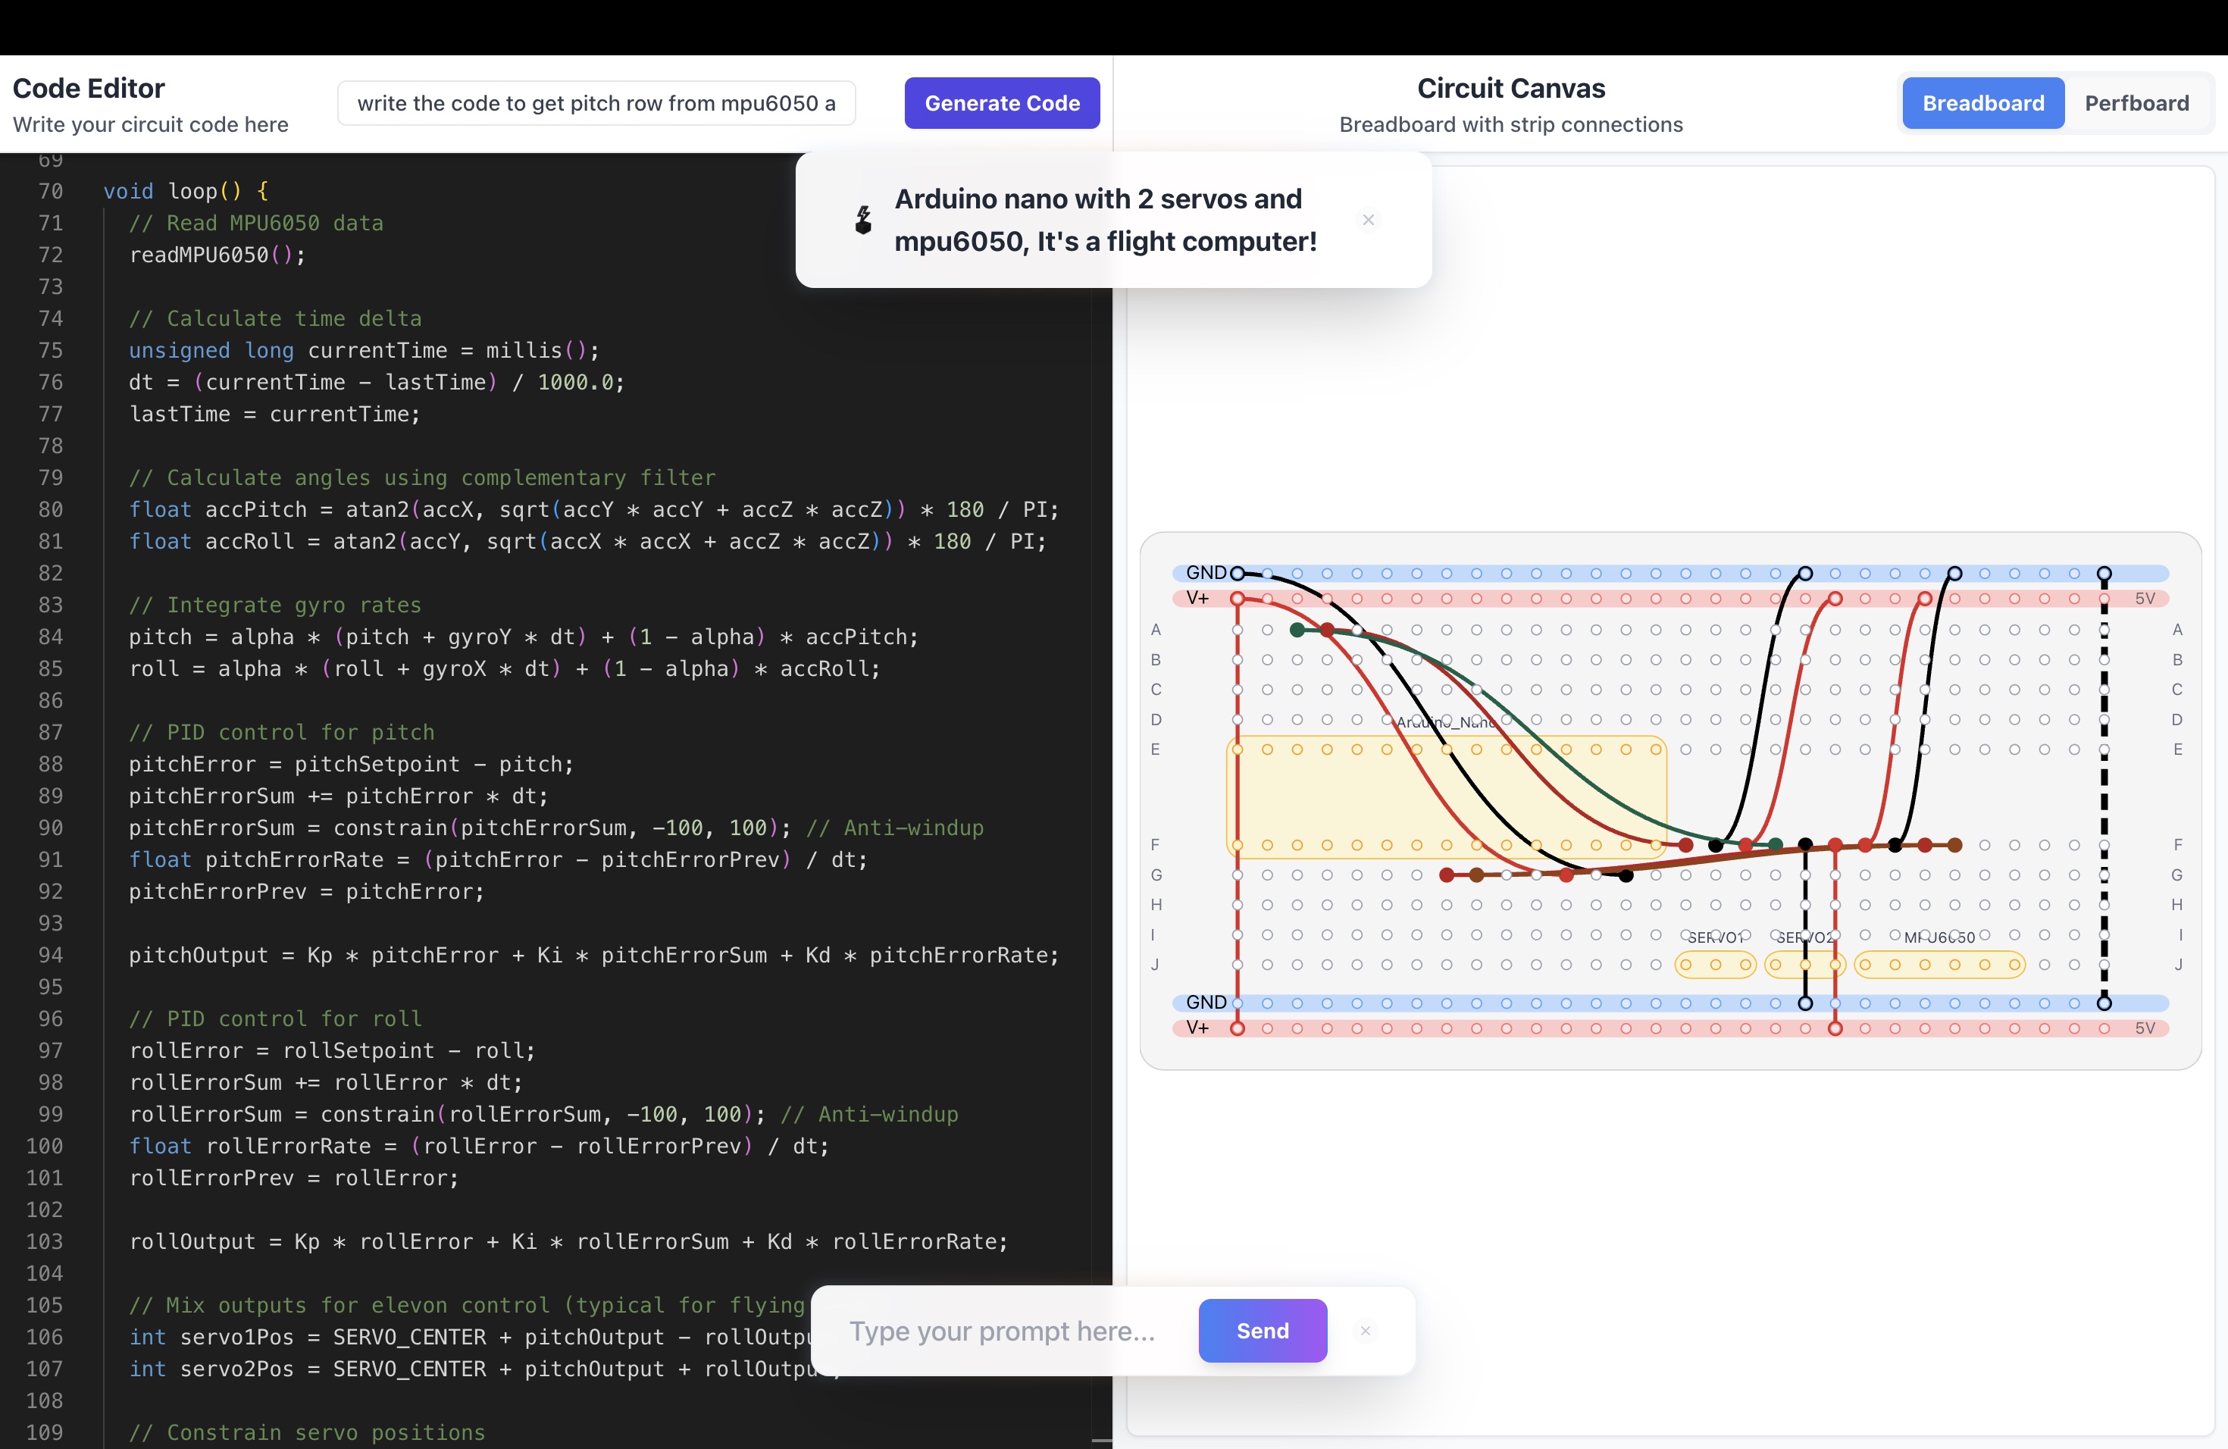2228x1449 pixels.
Task: Click the Send button
Action: coord(1262,1330)
